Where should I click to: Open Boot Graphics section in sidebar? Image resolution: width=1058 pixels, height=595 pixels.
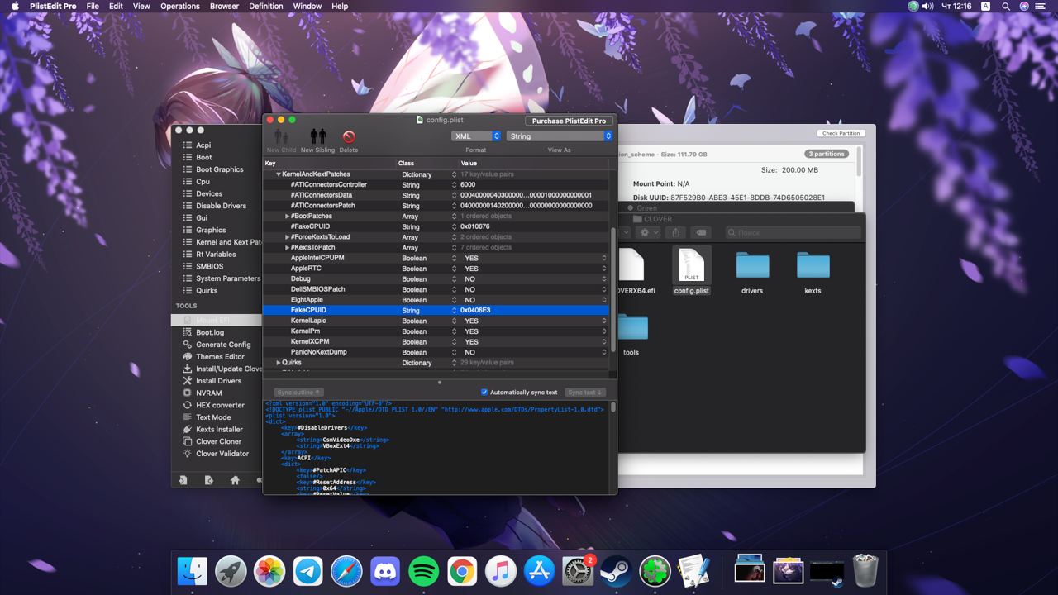(x=220, y=169)
